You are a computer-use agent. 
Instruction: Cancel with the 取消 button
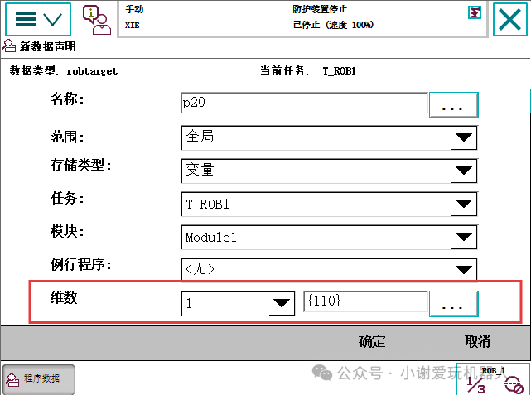click(477, 341)
